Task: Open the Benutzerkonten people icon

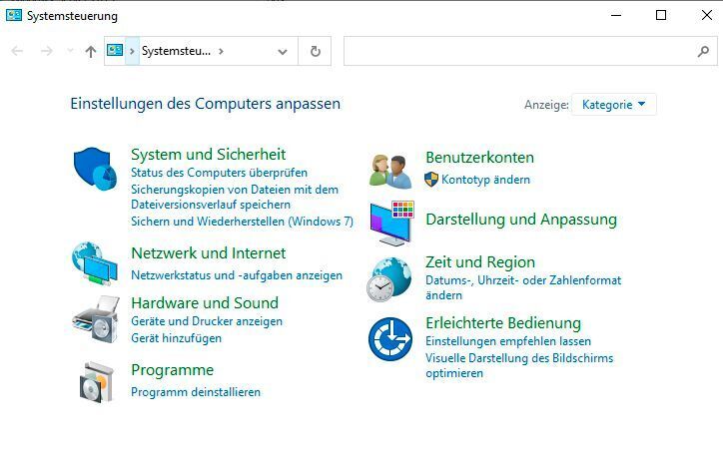Action: click(390, 172)
